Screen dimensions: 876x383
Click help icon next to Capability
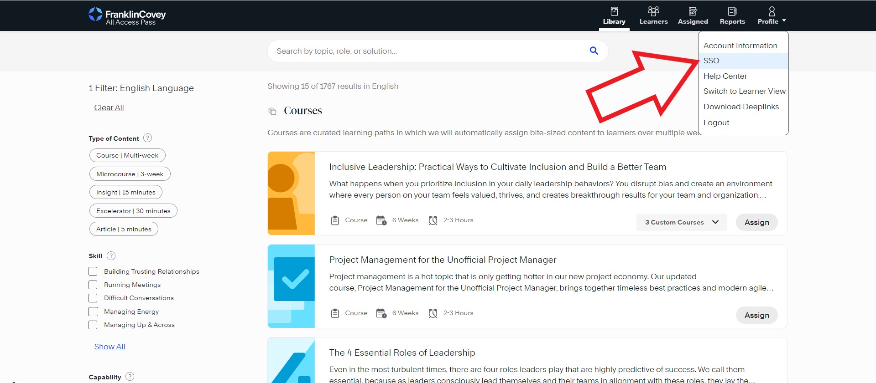click(x=130, y=377)
